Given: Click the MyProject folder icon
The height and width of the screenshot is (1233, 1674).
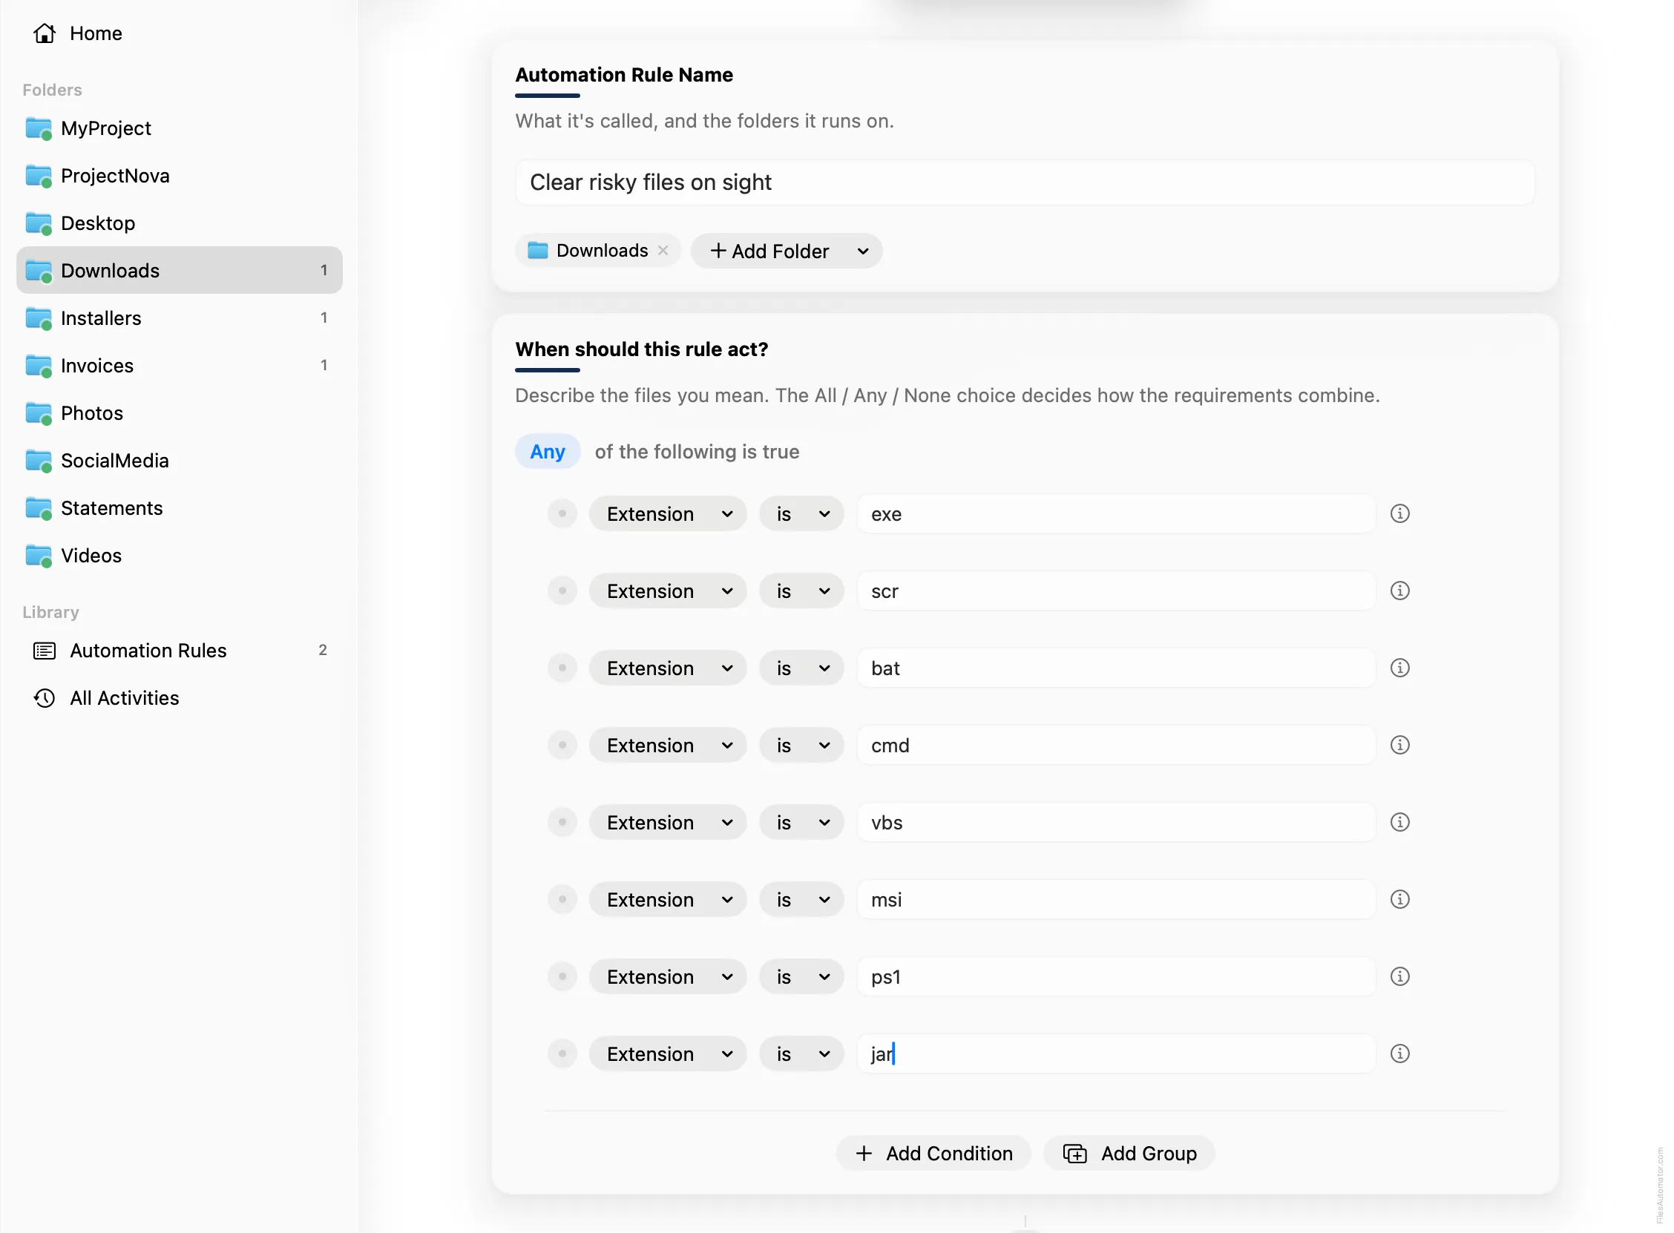Looking at the screenshot, I should tap(39, 128).
